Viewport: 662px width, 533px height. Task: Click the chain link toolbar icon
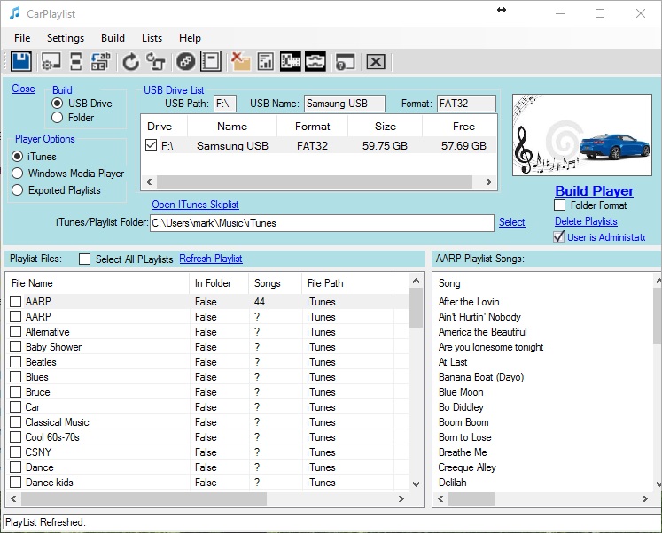point(185,61)
